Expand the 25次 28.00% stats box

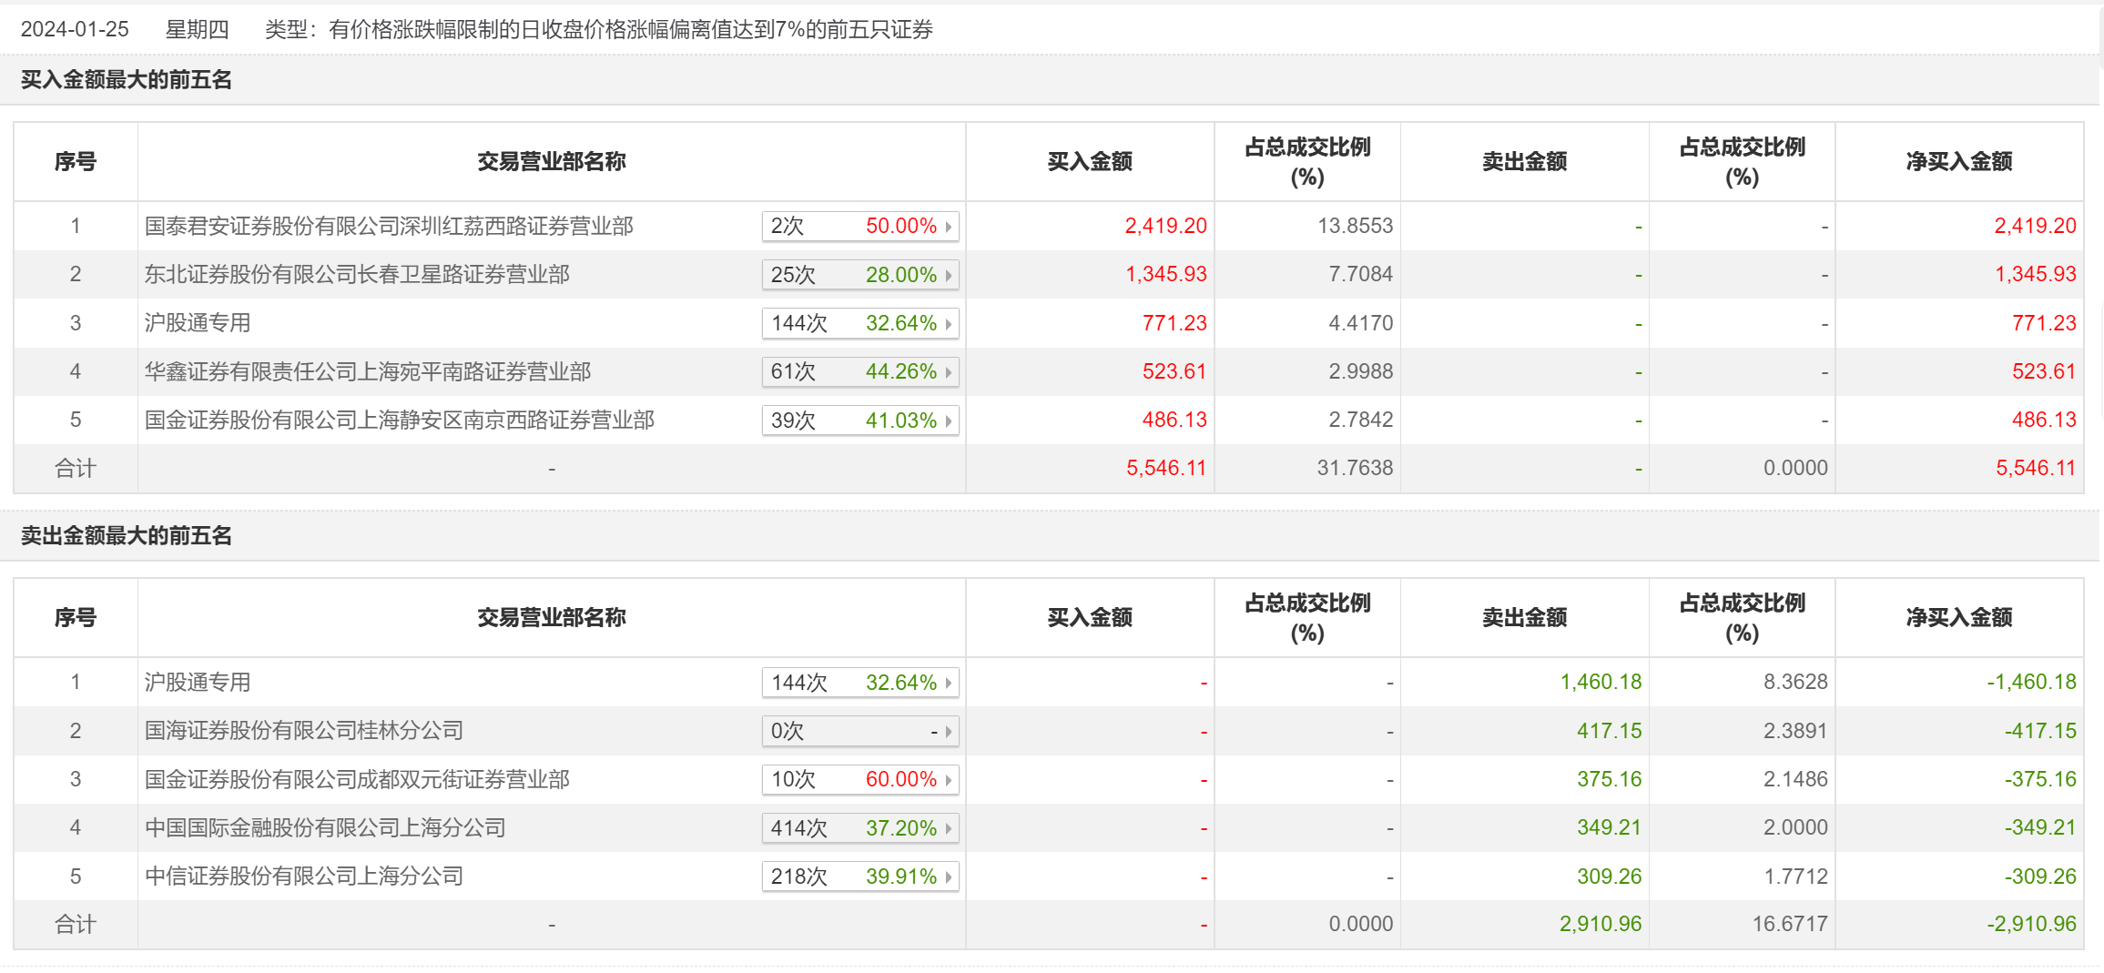pyautogui.click(x=860, y=275)
